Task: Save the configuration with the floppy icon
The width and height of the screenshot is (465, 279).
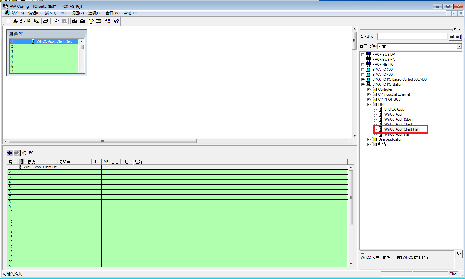Action: (x=29, y=21)
